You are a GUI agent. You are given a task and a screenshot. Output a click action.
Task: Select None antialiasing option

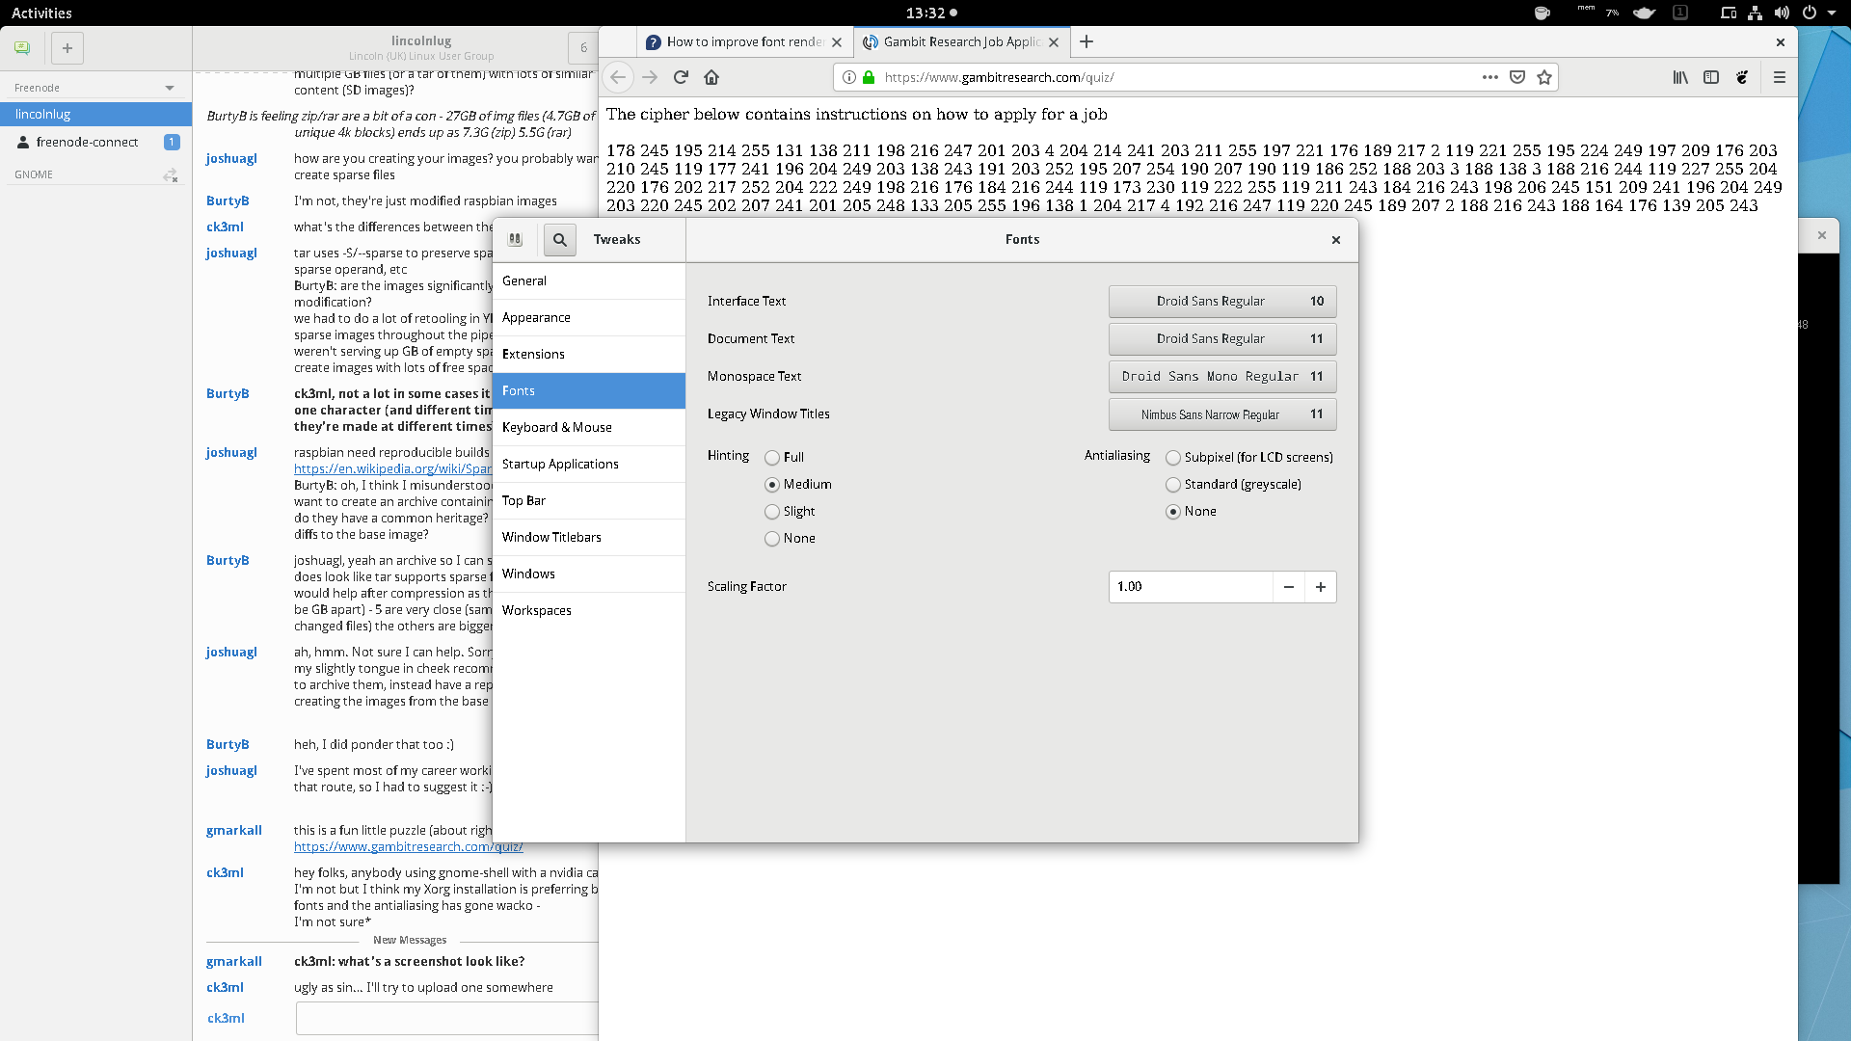pos(1173,512)
